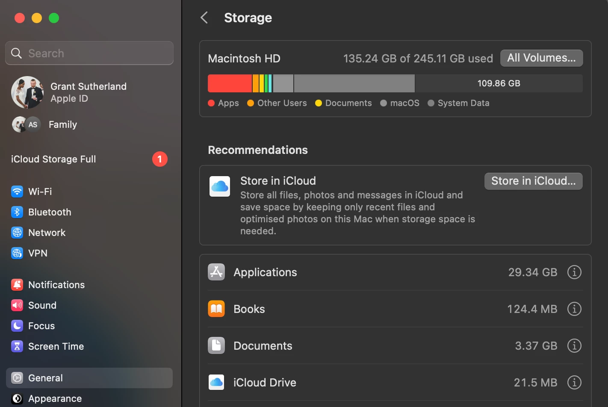Click the Books orange icon

216,309
